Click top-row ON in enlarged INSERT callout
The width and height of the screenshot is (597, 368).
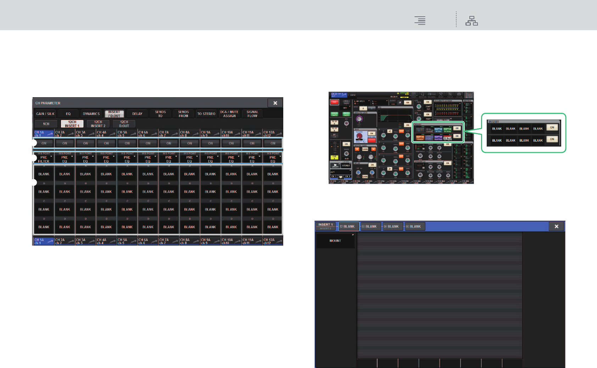pyautogui.click(x=552, y=127)
